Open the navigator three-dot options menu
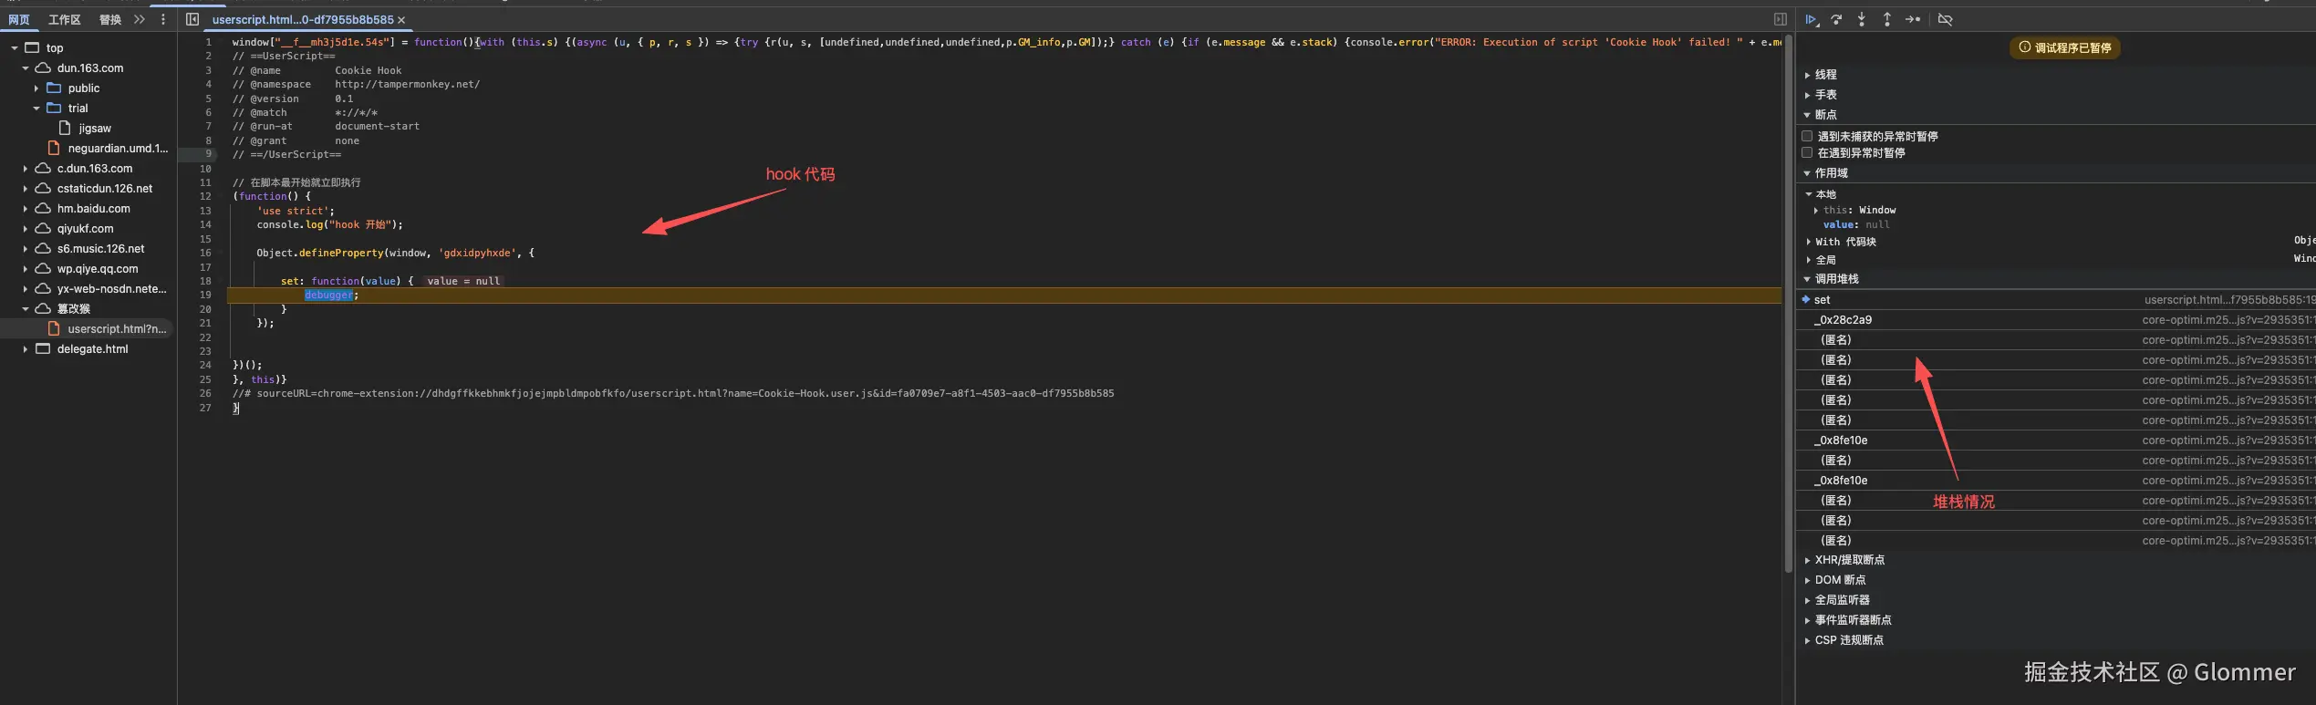Screen dimensions: 2316x705 [163, 19]
